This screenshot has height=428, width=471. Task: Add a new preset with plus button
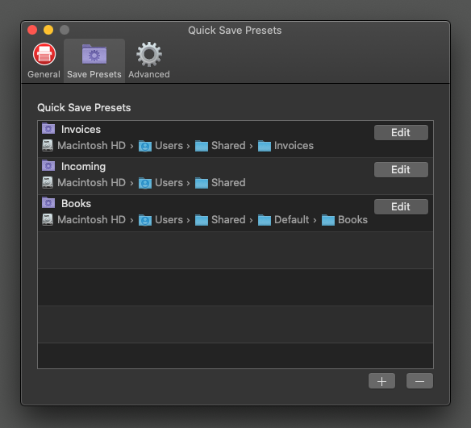pos(381,381)
